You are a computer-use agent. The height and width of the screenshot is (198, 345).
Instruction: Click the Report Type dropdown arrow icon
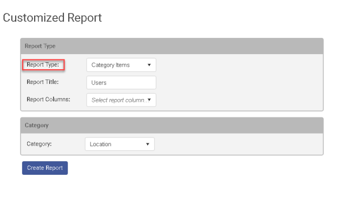[149, 65]
